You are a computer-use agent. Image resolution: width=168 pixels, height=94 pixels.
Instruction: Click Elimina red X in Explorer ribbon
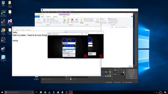click(x=72, y=20)
